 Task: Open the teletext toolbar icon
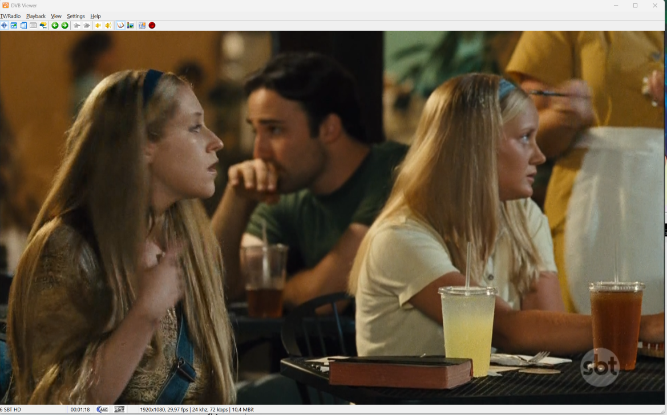tap(33, 26)
